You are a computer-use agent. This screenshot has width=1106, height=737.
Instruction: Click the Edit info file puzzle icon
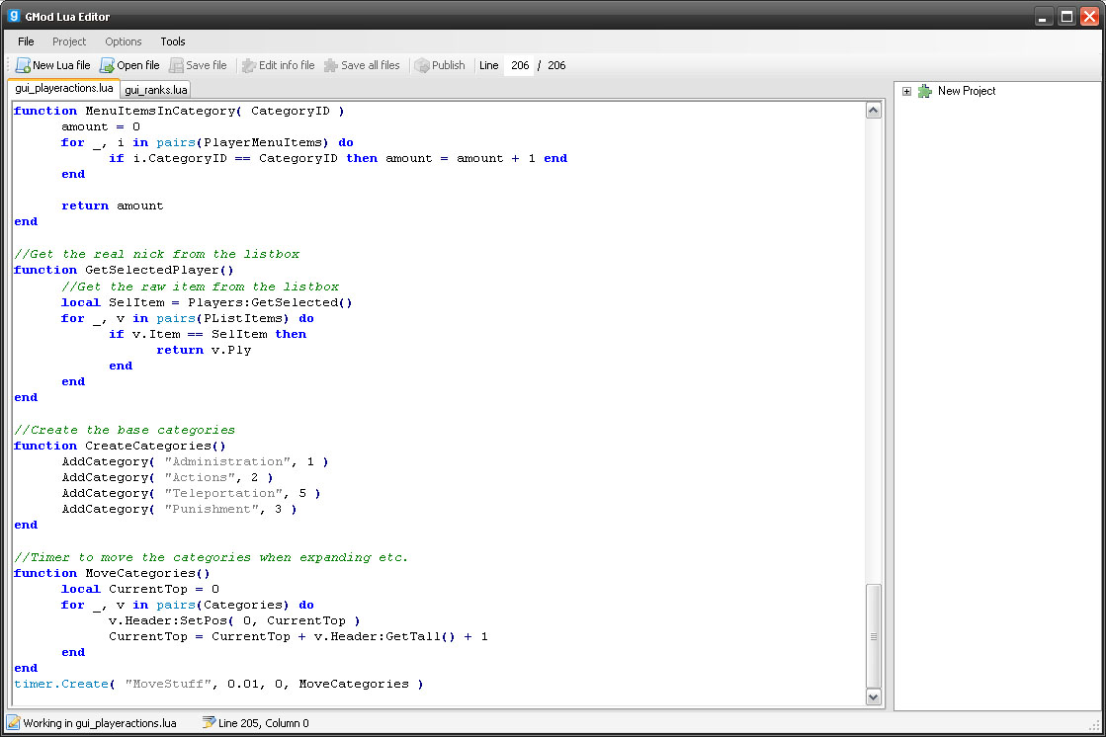248,65
